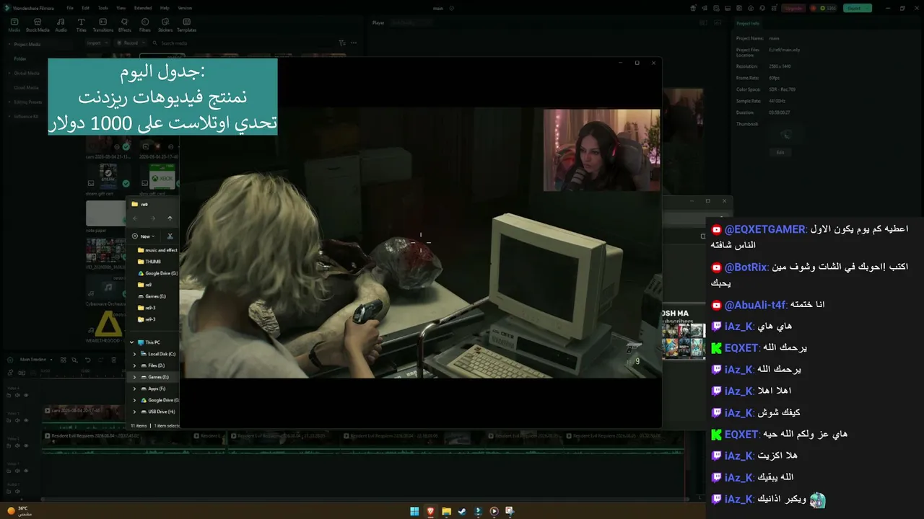Toggle visibility eye on Video 3 track
Screen dimensions: 924x519
pos(26,420)
